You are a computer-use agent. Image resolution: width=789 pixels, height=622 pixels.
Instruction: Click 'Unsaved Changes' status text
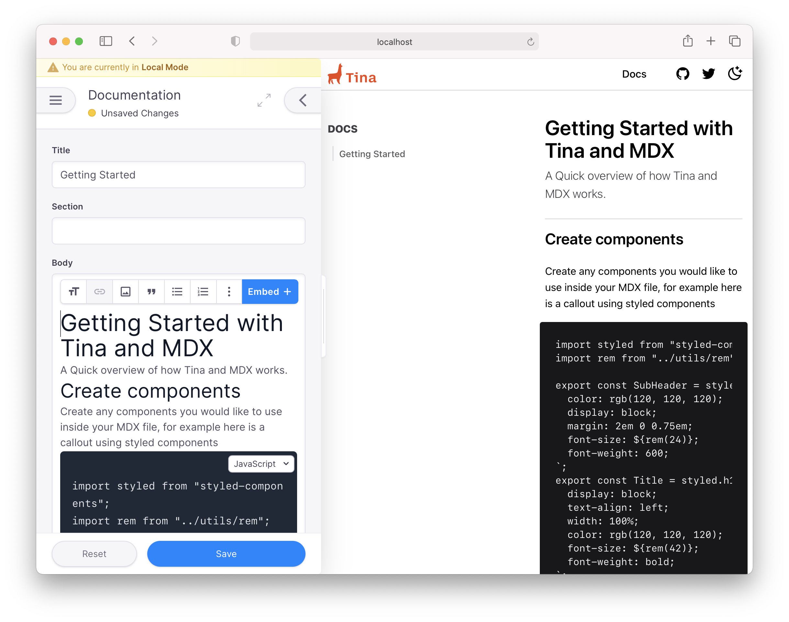tap(139, 113)
